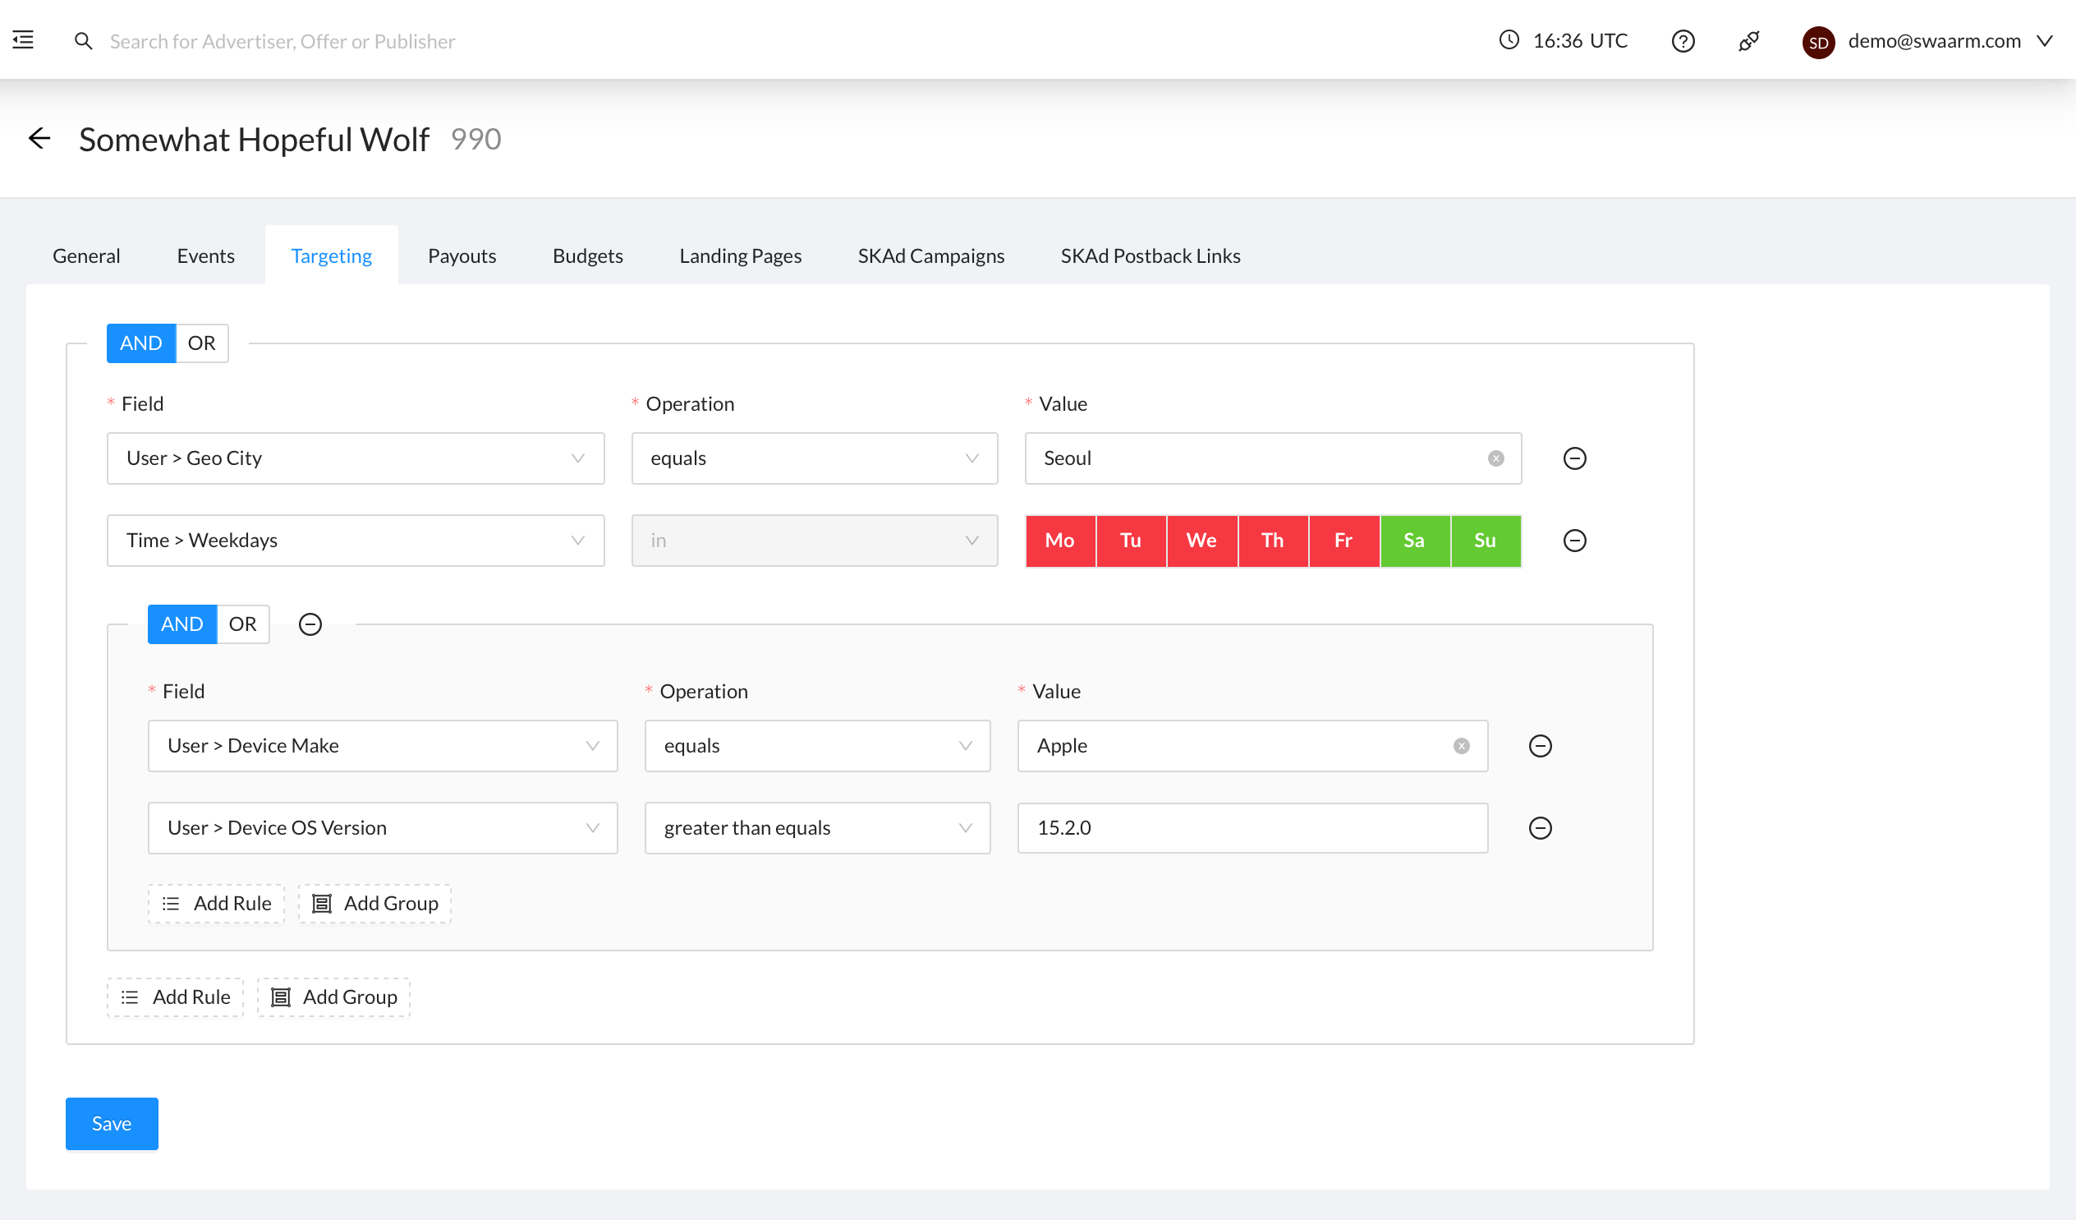
Task: Disable Saturday in the weekdays selector
Action: [1414, 541]
